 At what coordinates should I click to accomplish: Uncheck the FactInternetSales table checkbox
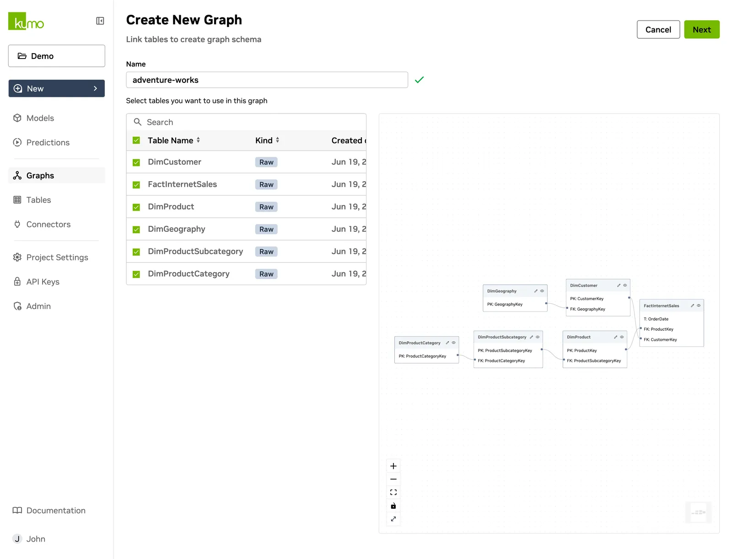(x=136, y=185)
